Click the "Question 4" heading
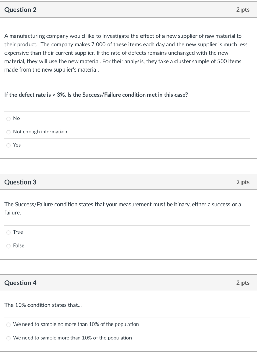 click(x=20, y=283)
